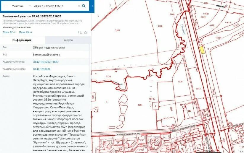Click parcel label 11641 on the map

pyautogui.click(x=206, y=14)
